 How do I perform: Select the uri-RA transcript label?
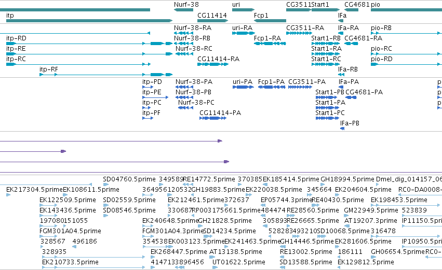coord(242,28)
